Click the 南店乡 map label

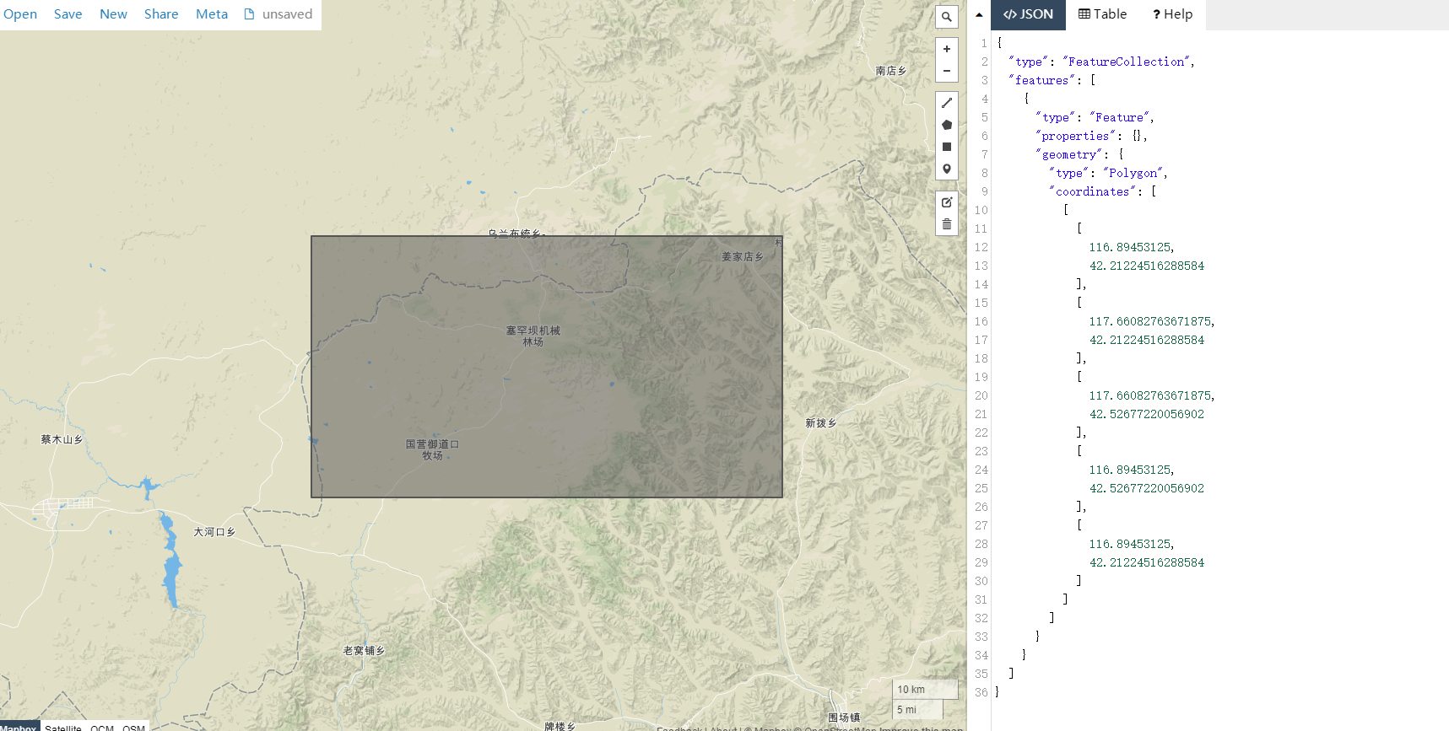pos(891,71)
